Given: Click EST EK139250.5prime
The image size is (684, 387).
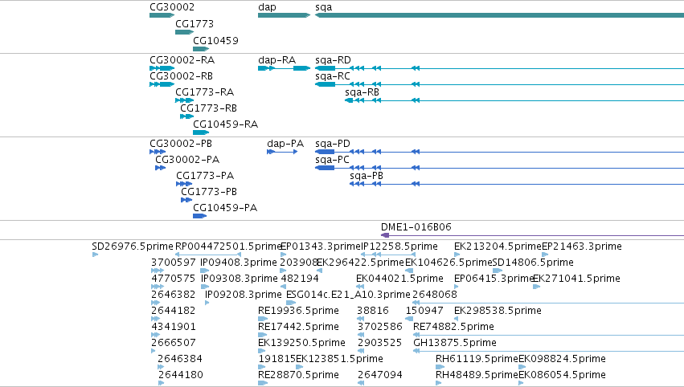Looking at the screenshot, I should coord(302,343).
